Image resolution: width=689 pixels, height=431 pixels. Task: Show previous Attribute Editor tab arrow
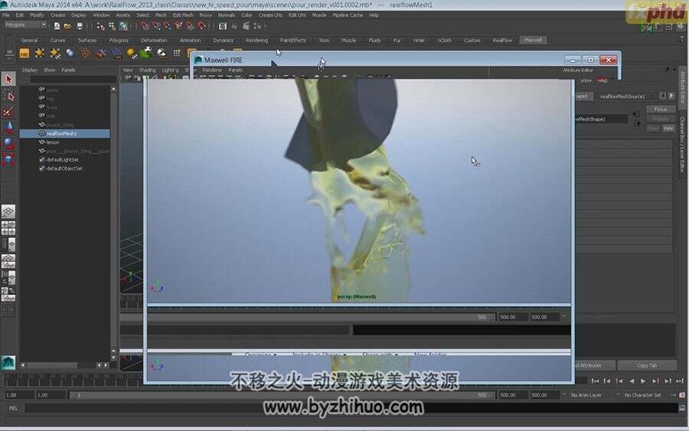click(663, 96)
